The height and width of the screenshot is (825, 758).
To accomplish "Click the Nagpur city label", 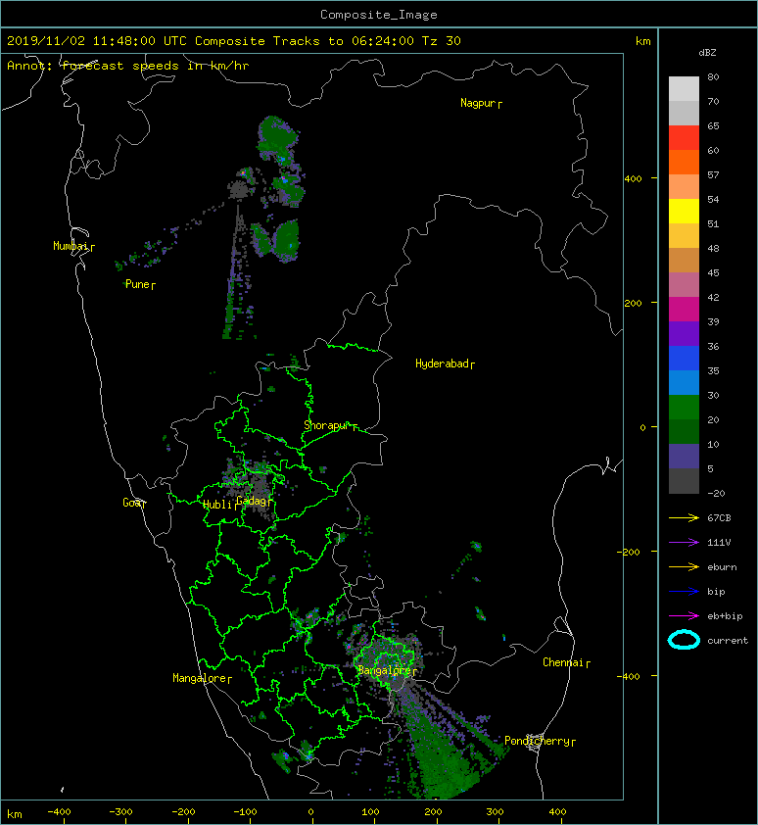I will [478, 103].
